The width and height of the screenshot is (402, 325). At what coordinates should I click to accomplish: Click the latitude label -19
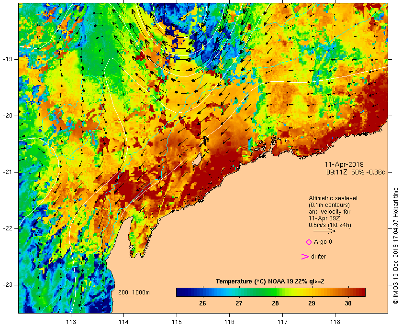[x=8, y=59]
